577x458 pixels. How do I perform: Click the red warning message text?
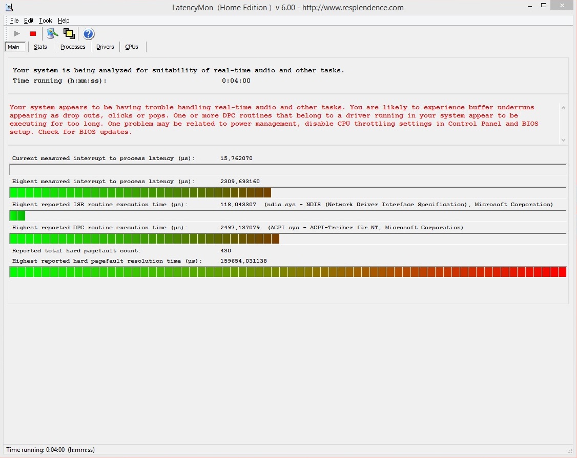[x=274, y=120]
